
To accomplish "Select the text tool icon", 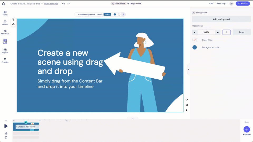I will pyautogui.click(x=13, y=20).
